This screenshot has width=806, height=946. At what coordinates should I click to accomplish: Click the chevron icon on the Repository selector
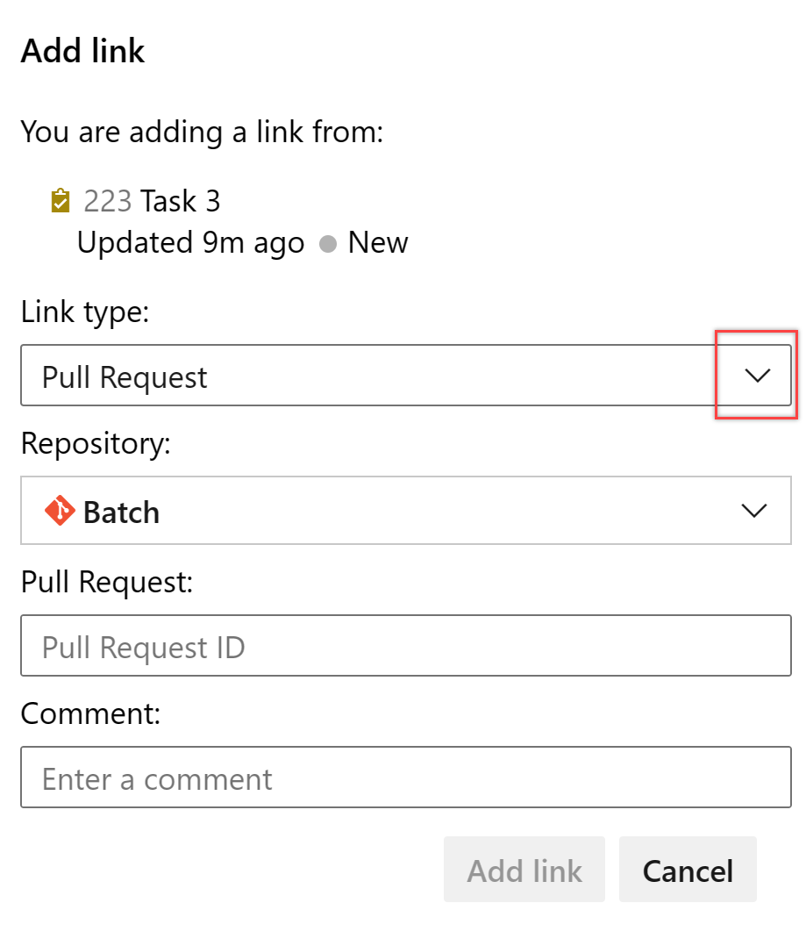(x=755, y=511)
